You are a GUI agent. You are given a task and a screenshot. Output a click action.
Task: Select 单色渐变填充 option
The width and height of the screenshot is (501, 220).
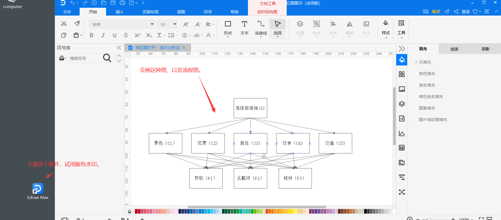click(x=429, y=97)
